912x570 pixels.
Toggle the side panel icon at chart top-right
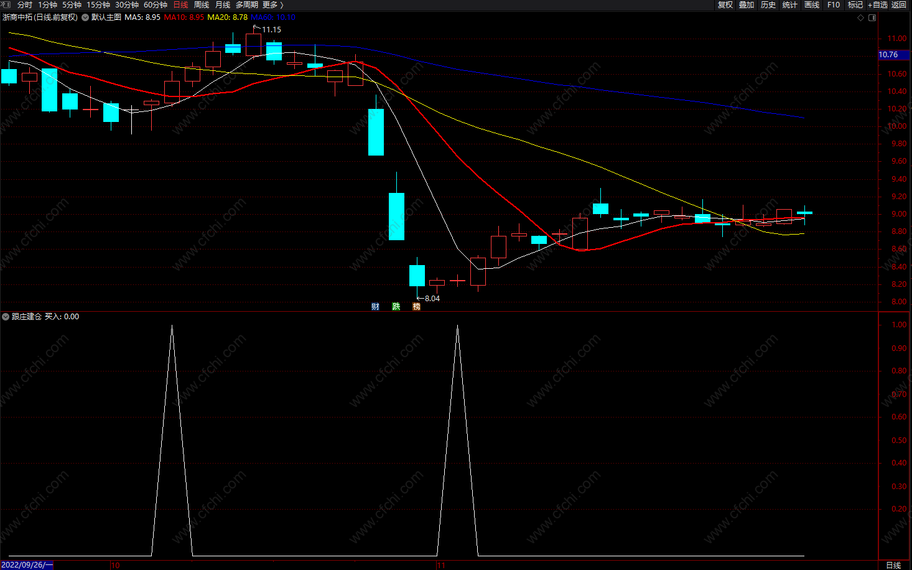pos(872,17)
